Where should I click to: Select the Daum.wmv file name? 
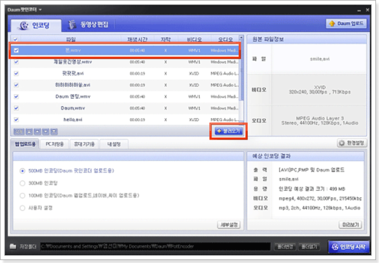tap(73, 108)
